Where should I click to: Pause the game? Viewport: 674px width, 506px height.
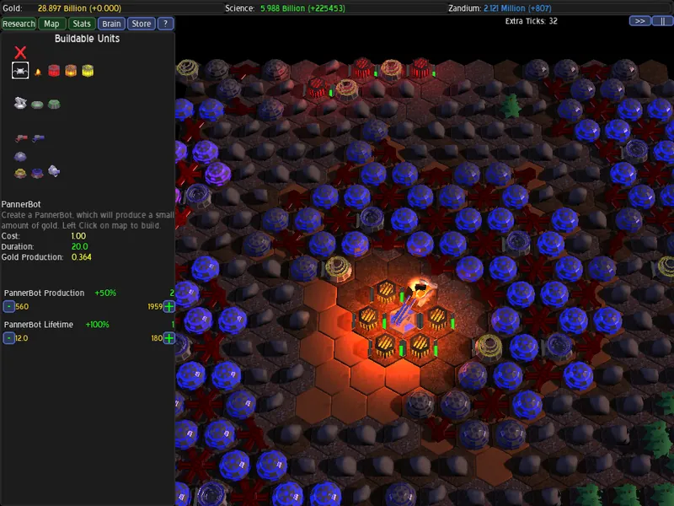662,21
